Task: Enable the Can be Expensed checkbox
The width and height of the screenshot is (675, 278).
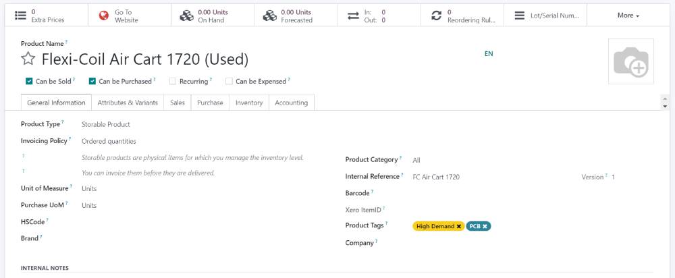Action: click(x=229, y=81)
